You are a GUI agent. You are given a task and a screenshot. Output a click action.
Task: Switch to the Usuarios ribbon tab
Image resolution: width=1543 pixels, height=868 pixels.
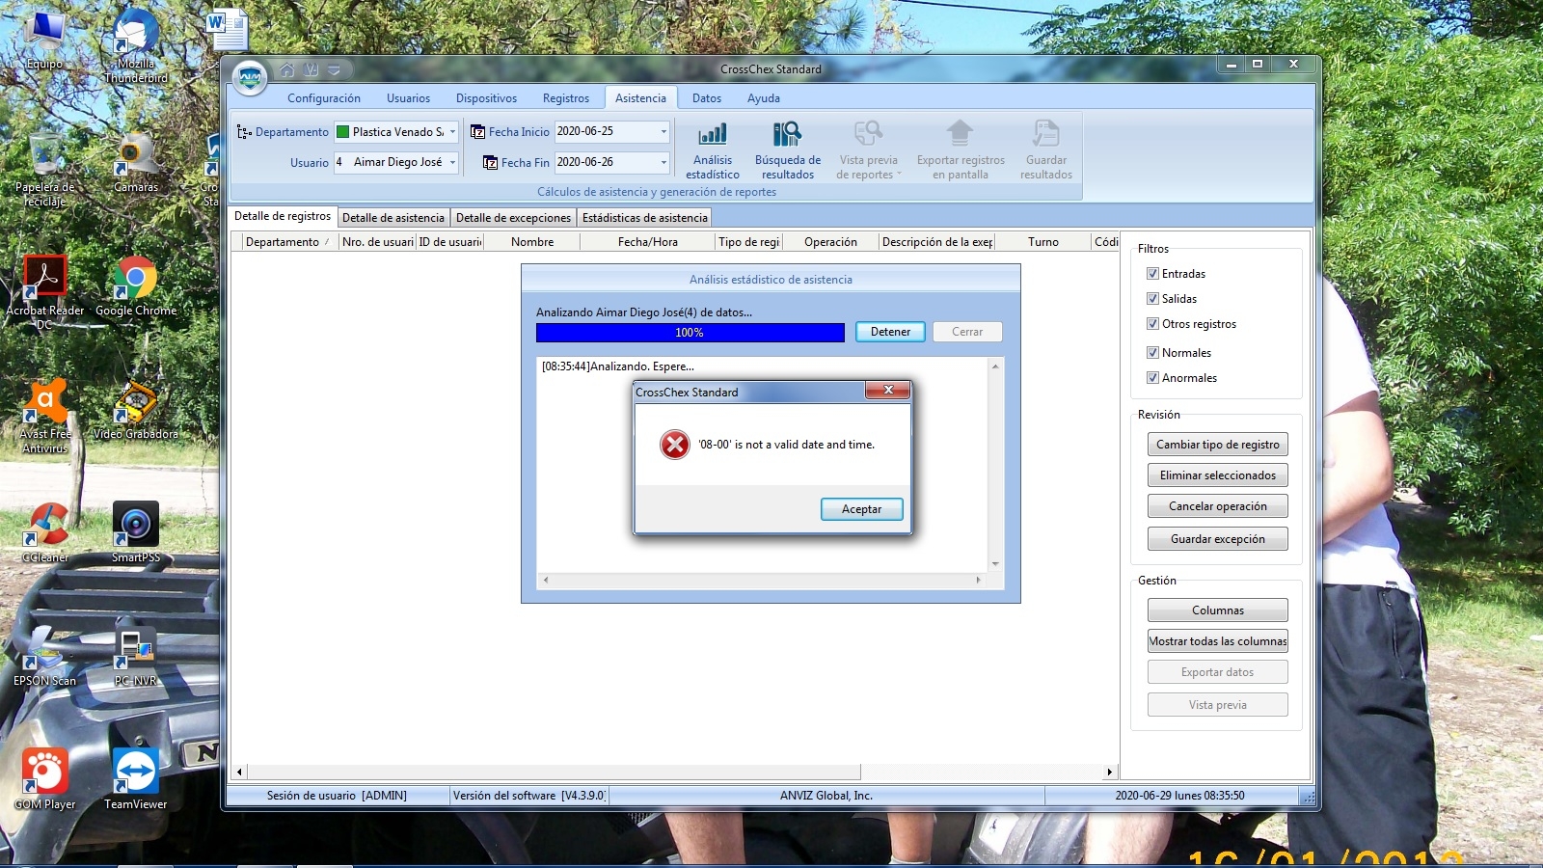pyautogui.click(x=409, y=98)
